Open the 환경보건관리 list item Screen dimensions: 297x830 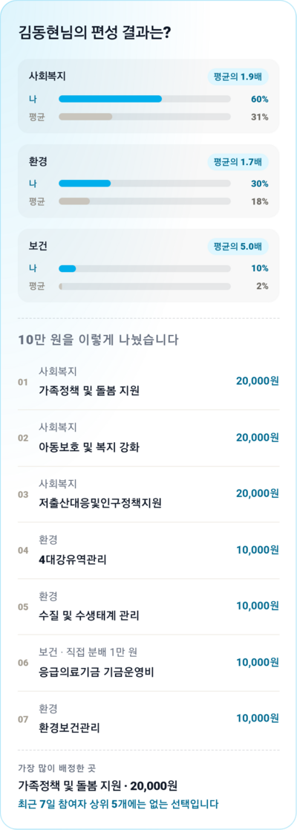(x=148, y=719)
